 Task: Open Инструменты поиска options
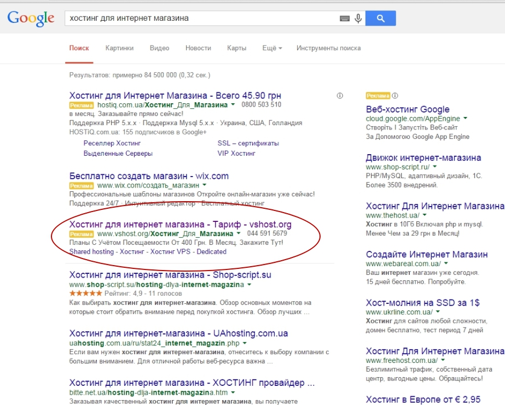328,48
